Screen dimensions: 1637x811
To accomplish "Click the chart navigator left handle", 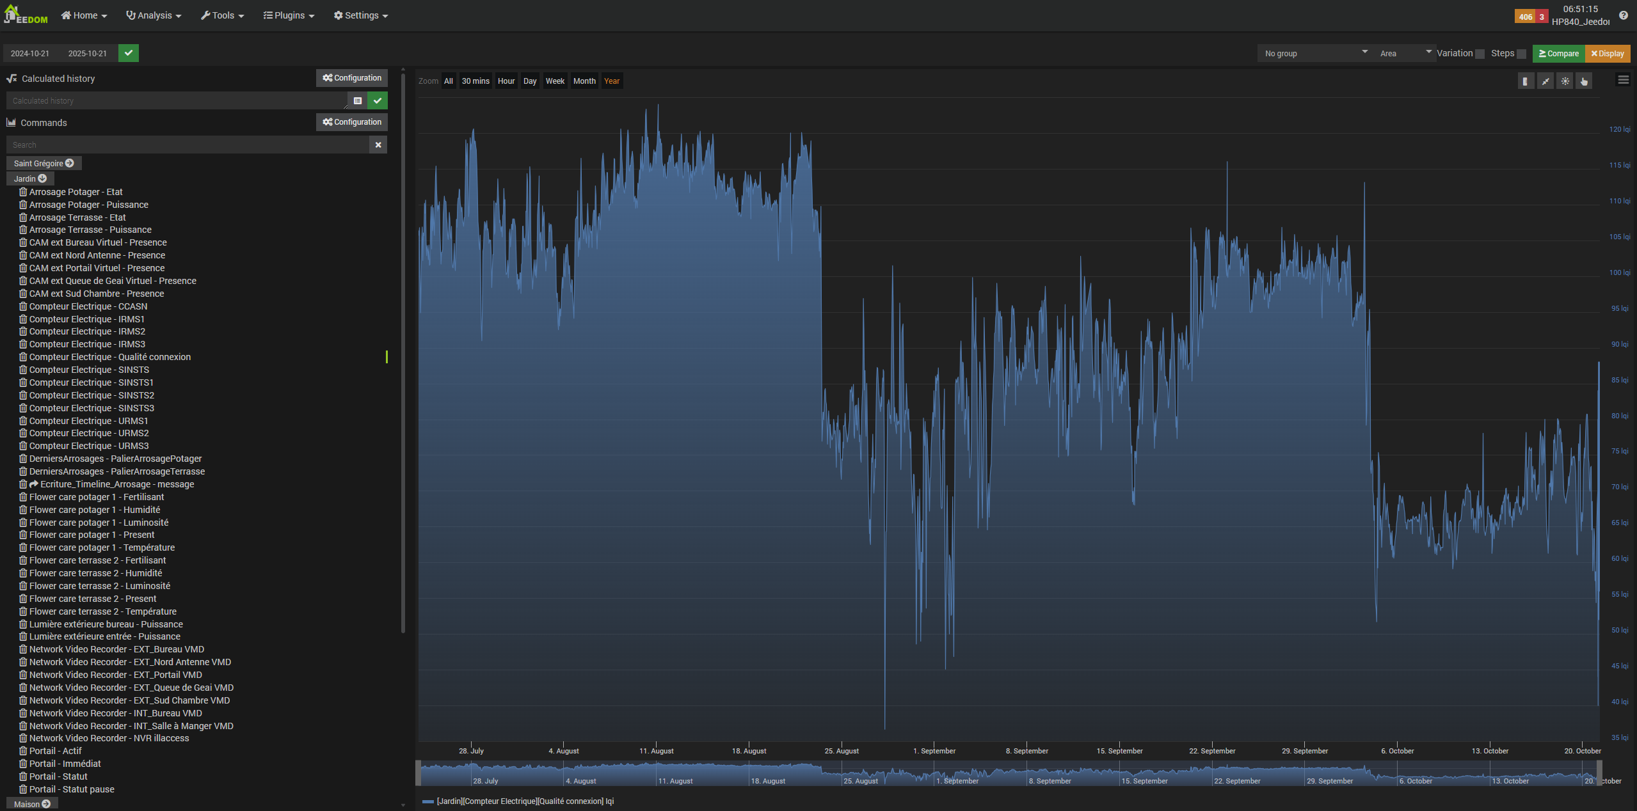I will [419, 773].
